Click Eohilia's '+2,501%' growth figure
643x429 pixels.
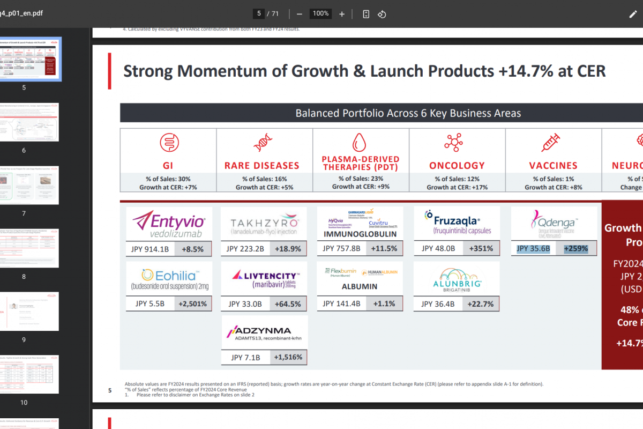click(192, 304)
